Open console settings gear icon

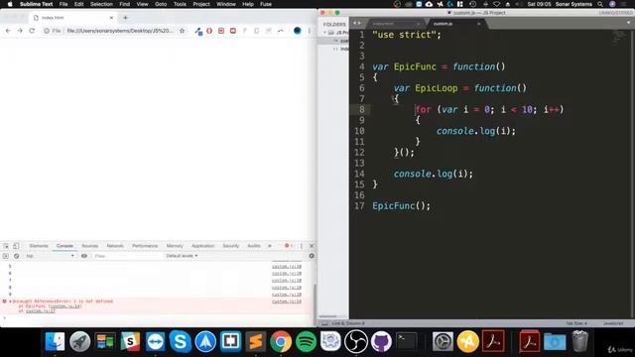coord(312,256)
